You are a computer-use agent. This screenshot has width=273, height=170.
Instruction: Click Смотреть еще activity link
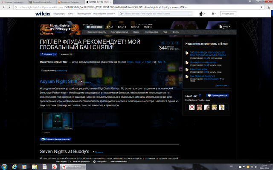point(222,85)
